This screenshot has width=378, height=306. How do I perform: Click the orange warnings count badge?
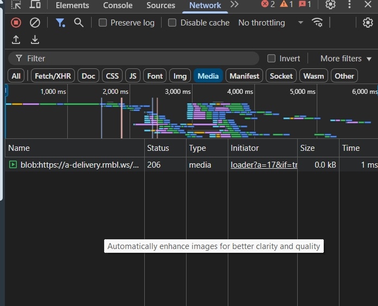[x=286, y=4]
